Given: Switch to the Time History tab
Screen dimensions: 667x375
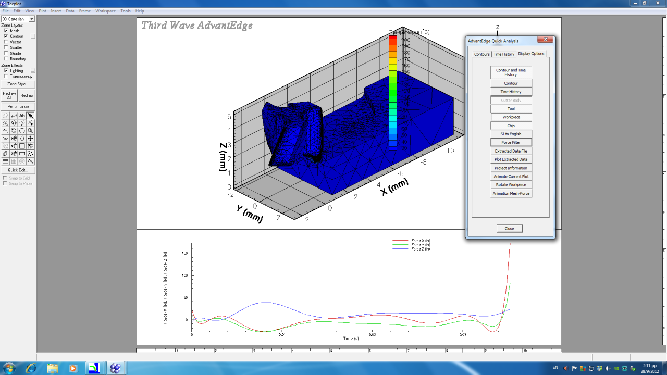Looking at the screenshot, I should point(504,54).
